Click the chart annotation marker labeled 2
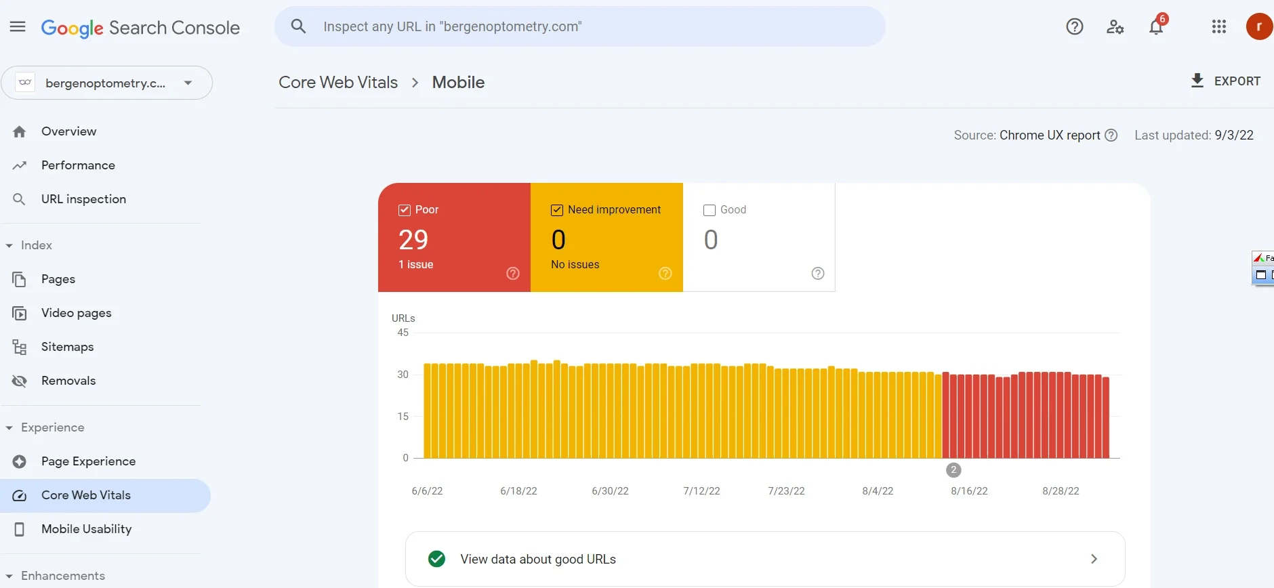This screenshot has height=588, width=1274. pos(953,470)
